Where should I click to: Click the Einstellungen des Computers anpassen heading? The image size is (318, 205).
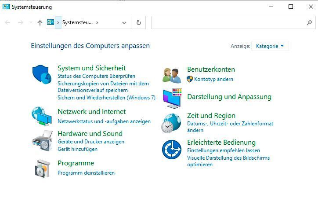(90, 46)
